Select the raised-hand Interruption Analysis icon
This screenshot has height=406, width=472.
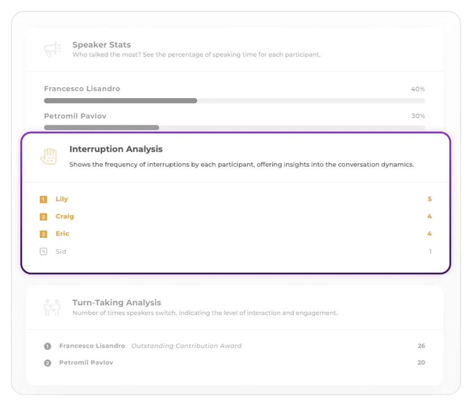[x=48, y=156]
